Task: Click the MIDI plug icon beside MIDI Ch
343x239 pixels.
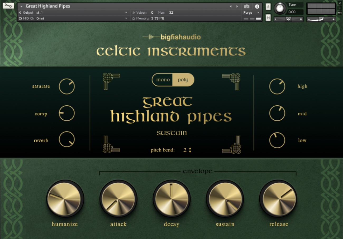Action: pyautogui.click(x=20, y=18)
